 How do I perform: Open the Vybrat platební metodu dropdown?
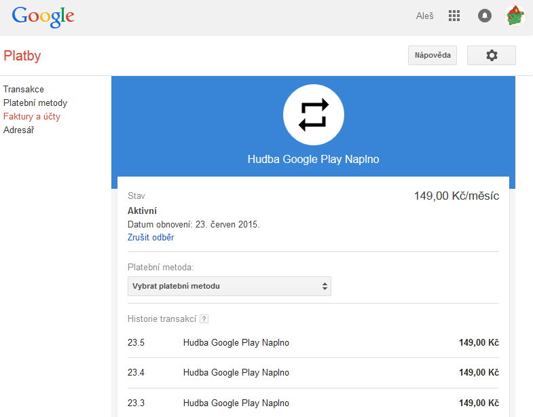point(229,286)
